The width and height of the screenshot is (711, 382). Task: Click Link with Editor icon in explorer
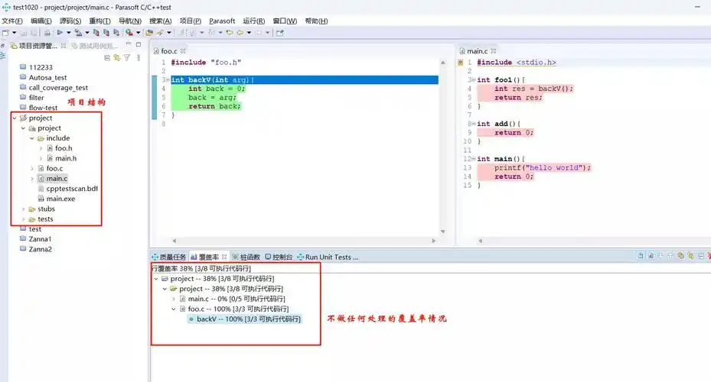click(117, 57)
